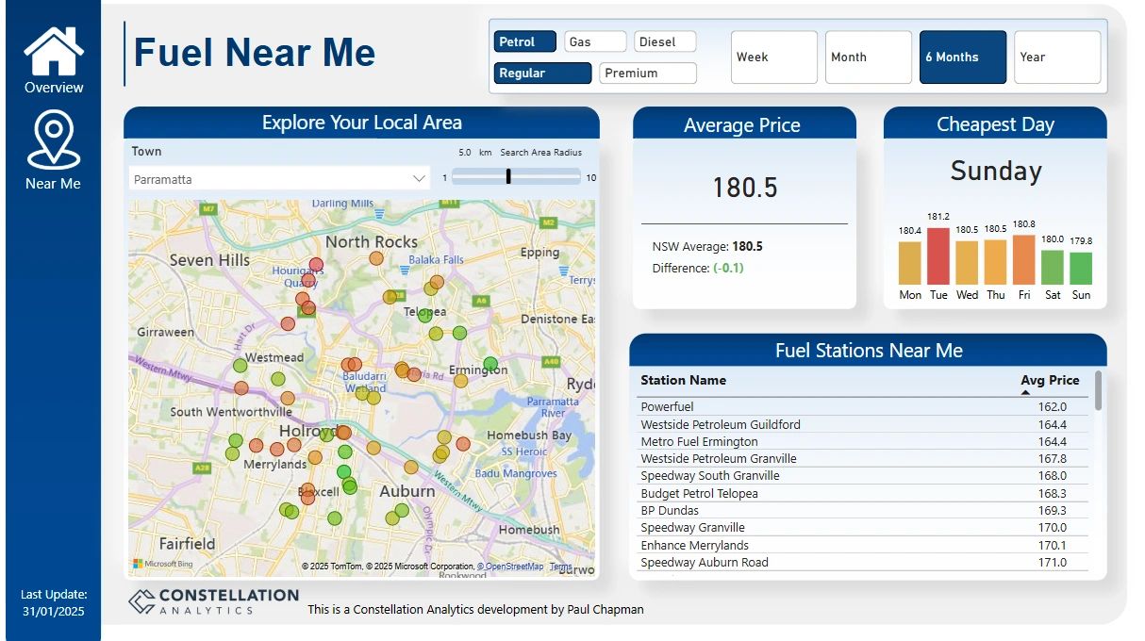Click a green station marker near Ermington

[489, 361]
